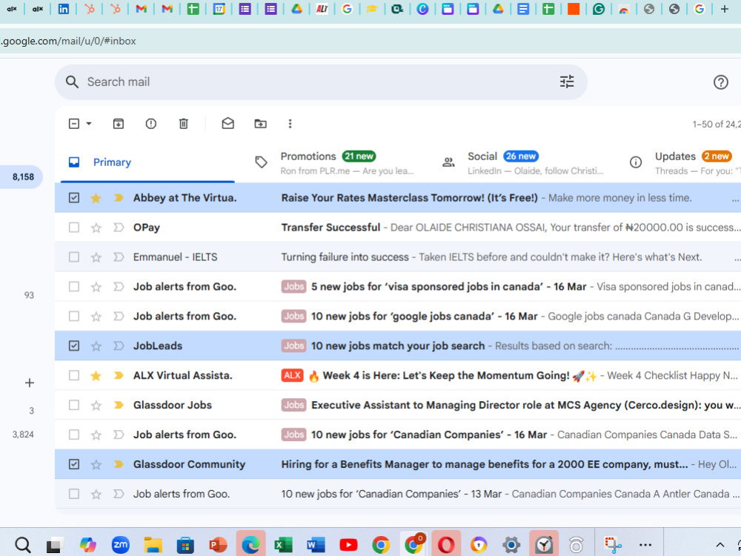Toggle importance marker on Emmanuel - IELTS email

119,257
